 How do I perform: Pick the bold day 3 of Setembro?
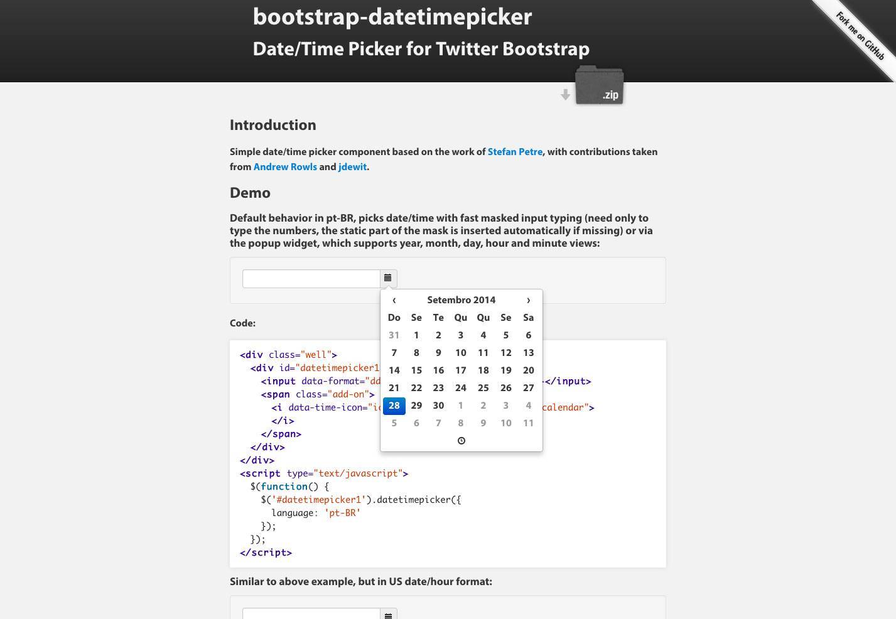[x=461, y=335]
